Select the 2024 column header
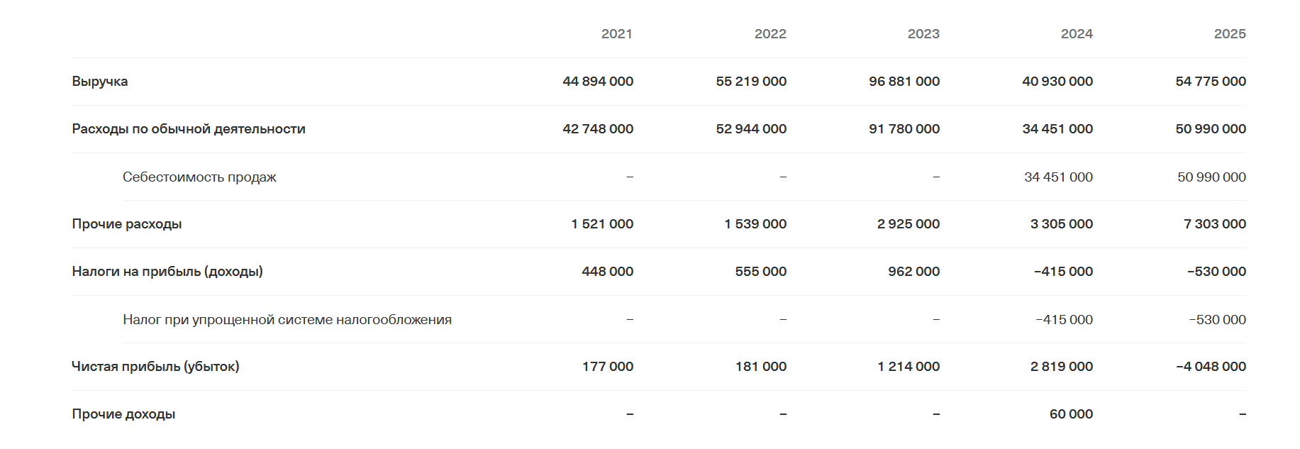The width and height of the screenshot is (1300, 449). (x=1077, y=33)
